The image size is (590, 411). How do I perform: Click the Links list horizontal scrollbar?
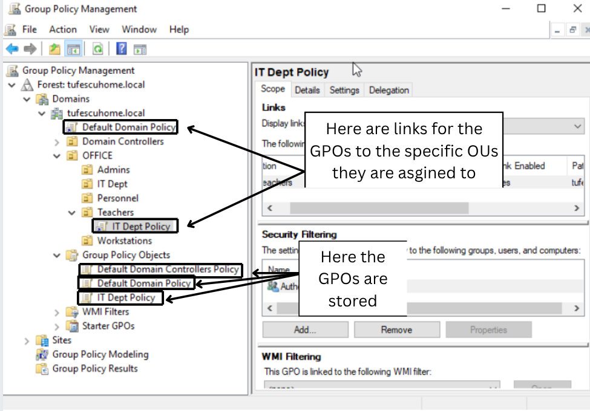[423, 208]
